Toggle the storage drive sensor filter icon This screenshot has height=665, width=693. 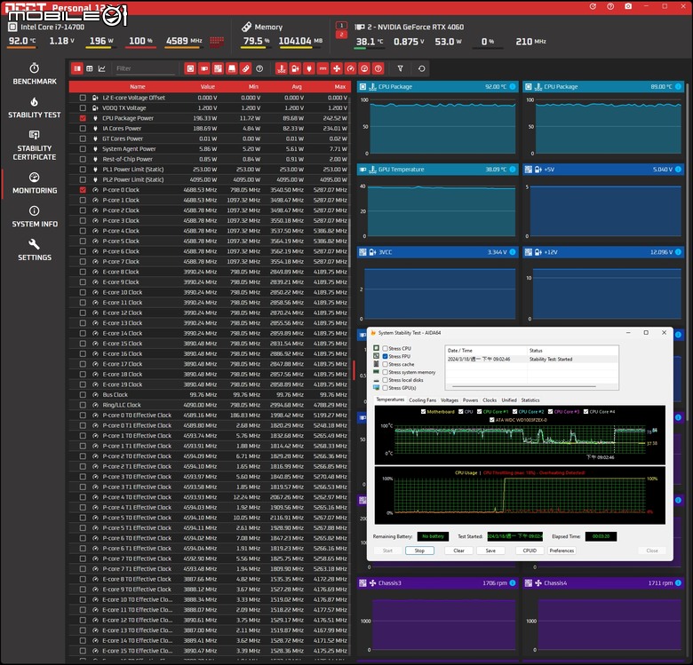click(232, 68)
